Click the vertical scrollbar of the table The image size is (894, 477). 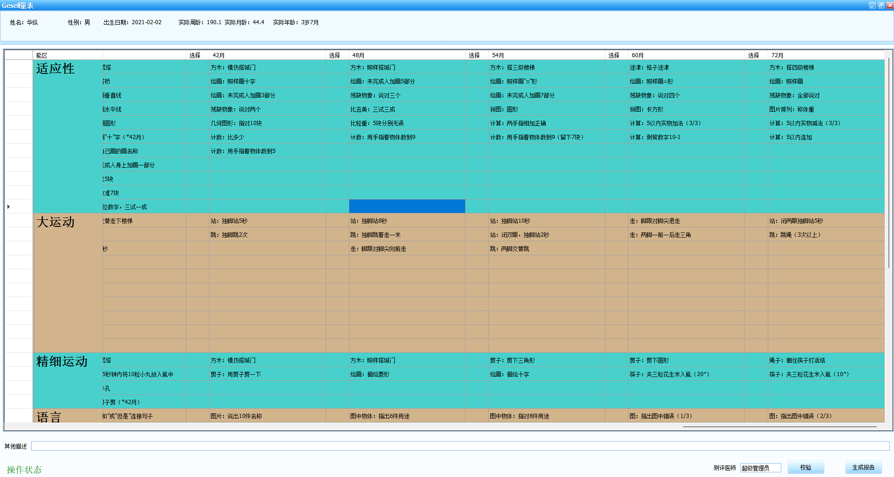click(x=888, y=163)
